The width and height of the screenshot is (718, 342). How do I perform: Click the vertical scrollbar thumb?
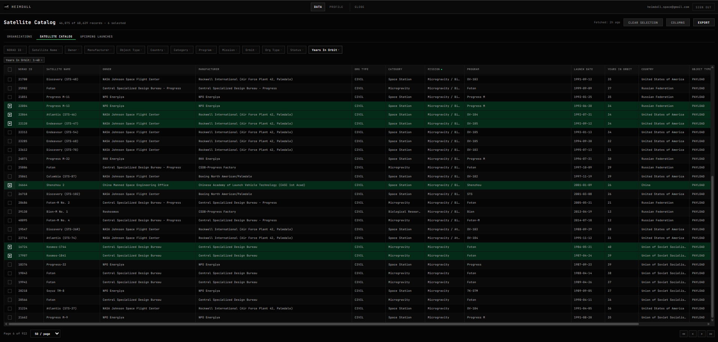(712, 246)
